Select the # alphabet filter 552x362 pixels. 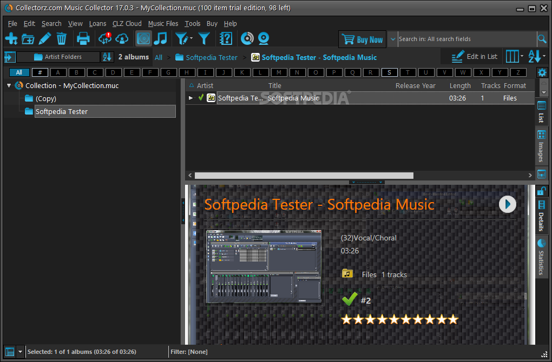[40, 72]
